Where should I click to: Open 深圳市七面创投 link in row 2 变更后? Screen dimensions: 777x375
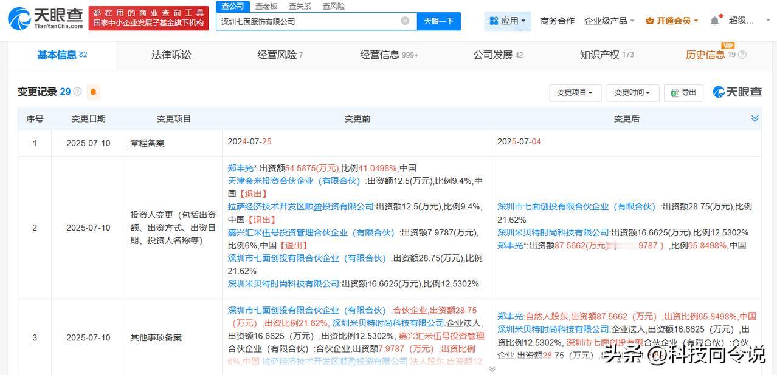click(577, 206)
